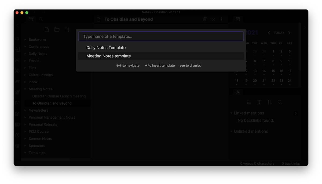Open help from the left ribbon

point(17,135)
